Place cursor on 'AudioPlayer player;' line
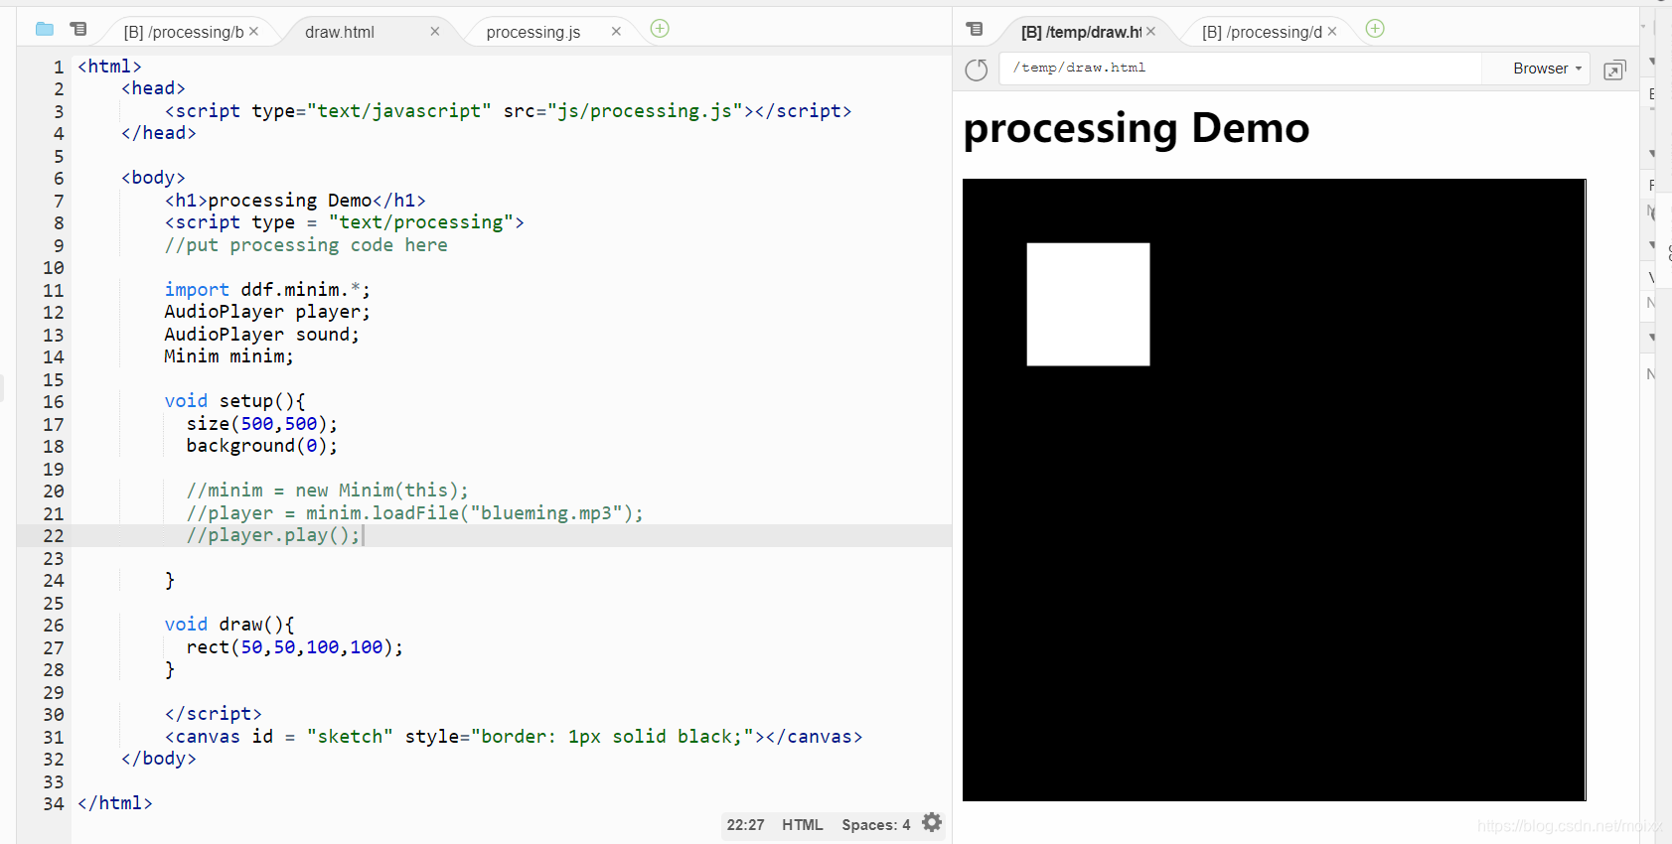This screenshot has height=844, width=1672. pyautogui.click(x=267, y=312)
